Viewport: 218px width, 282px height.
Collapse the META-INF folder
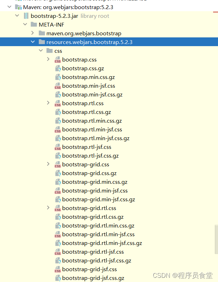pyautogui.click(x=25, y=24)
